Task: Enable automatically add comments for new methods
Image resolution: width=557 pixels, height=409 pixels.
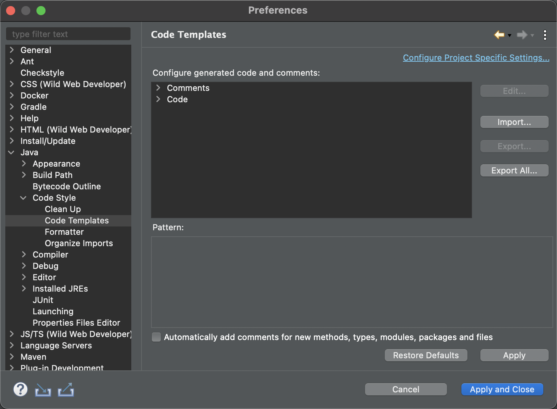Action: click(156, 337)
